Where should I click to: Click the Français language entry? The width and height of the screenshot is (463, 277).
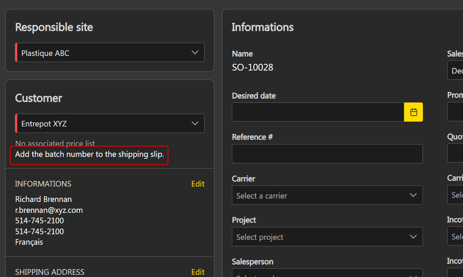coord(29,242)
